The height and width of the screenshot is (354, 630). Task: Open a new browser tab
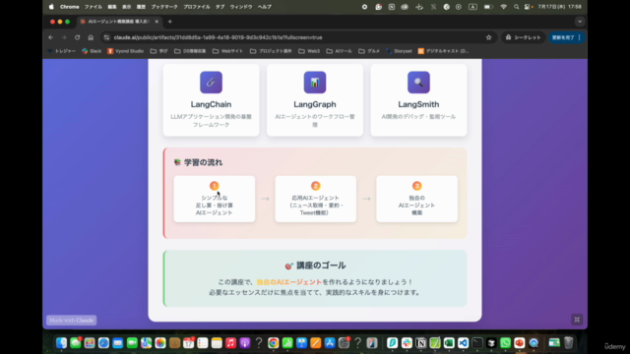(170, 22)
